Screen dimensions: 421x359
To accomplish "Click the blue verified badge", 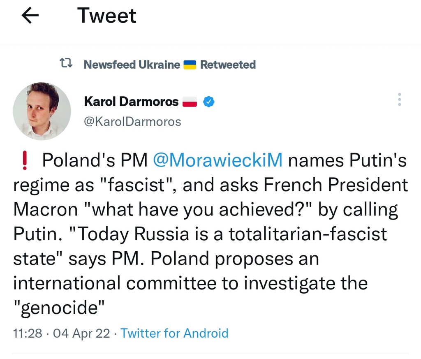I will [209, 102].
